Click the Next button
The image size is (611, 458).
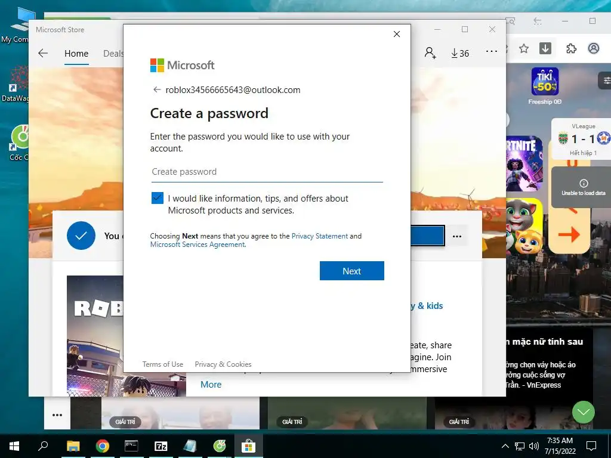(352, 271)
